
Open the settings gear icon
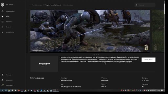[x=2, y=80]
